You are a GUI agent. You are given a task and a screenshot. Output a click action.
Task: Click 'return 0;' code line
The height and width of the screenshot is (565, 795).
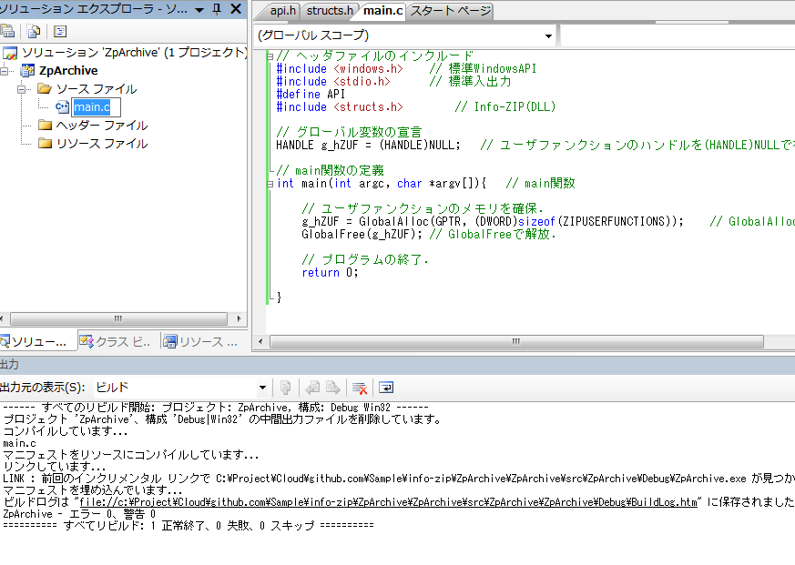(330, 272)
